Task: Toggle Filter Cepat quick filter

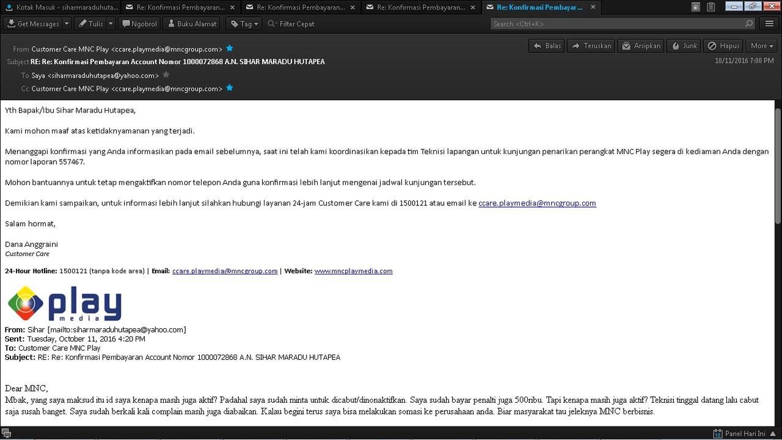Action: tap(291, 24)
